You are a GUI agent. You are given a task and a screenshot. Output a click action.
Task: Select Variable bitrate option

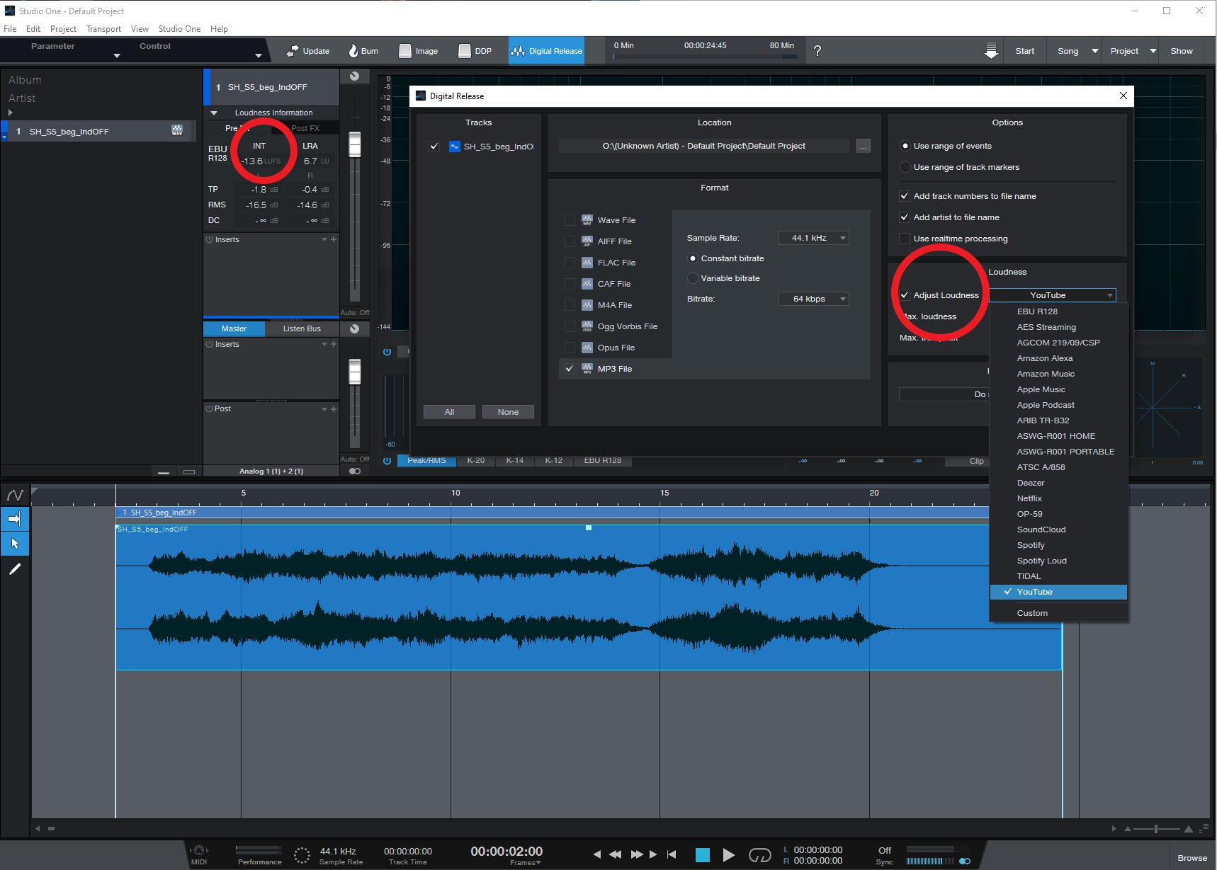693,278
